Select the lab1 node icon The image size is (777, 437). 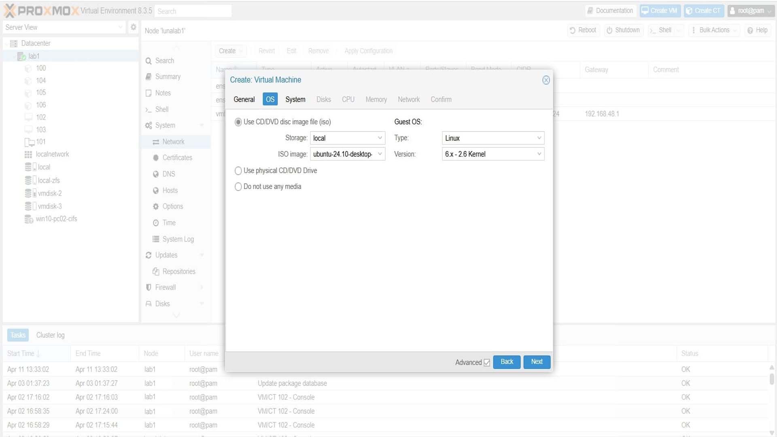click(x=21, y=56)
